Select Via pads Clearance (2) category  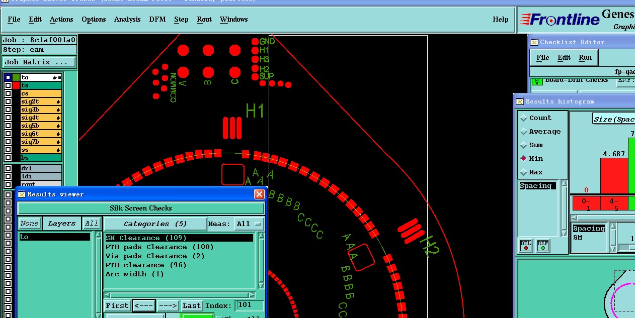179,256
